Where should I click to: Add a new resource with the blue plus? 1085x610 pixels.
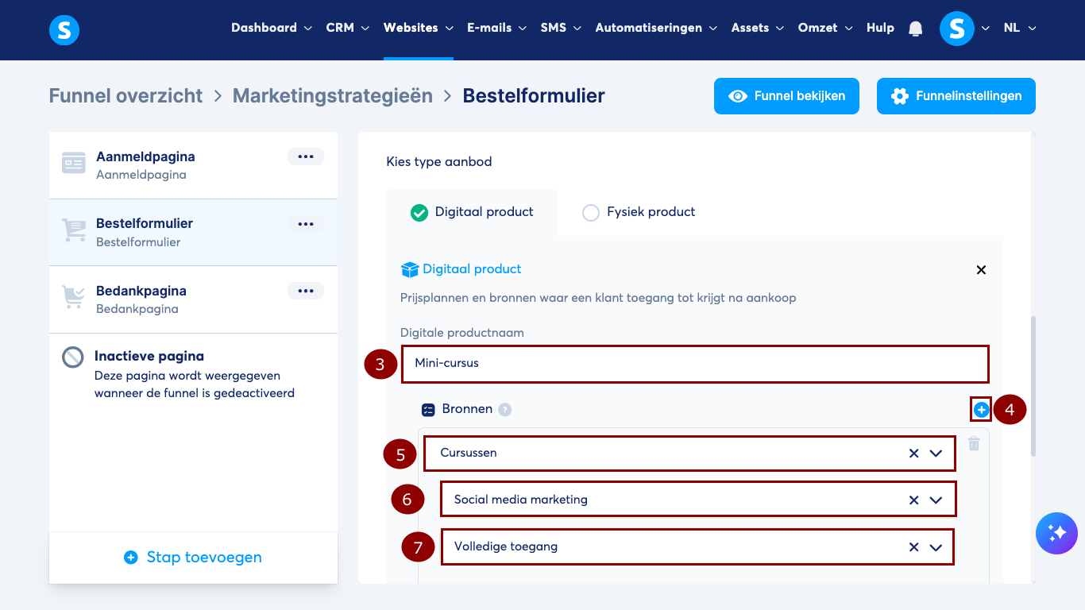pos(982,410)
